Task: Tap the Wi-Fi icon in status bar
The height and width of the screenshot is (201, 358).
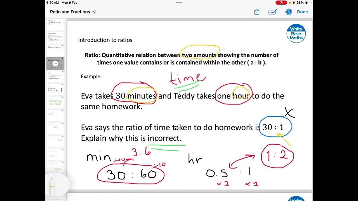Action: 294,3
